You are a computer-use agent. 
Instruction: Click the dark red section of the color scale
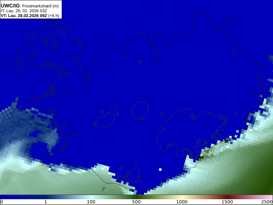click(228, 197)
